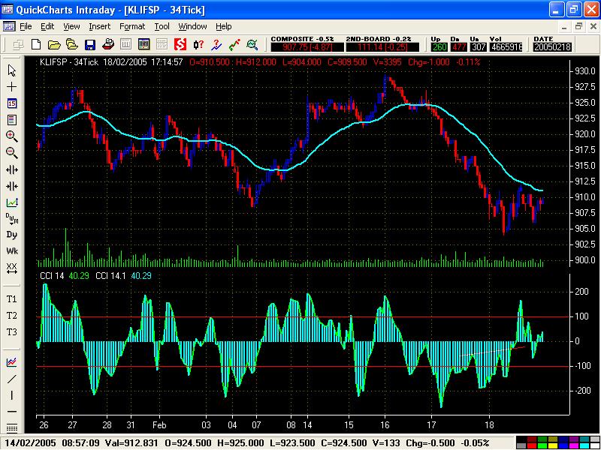Image resolution: width=601 pixels, height=450 pixels.
Task: Open the chart magnifier search icon
Action: coord(252,45)
